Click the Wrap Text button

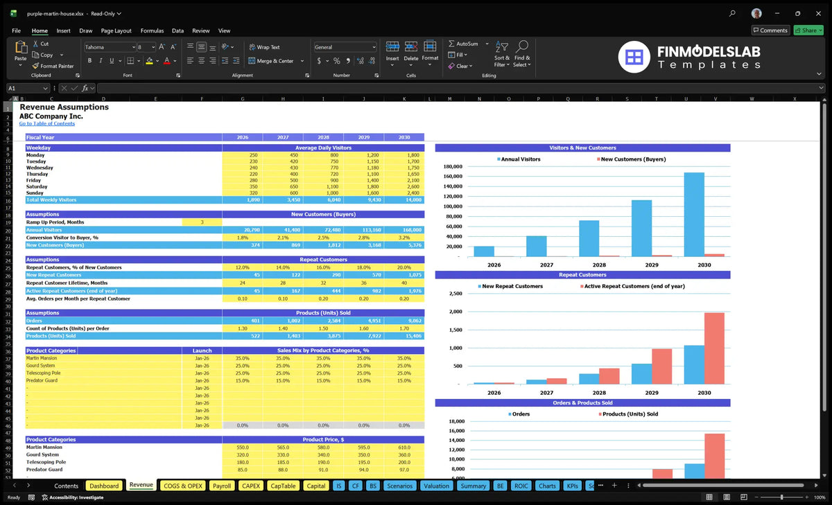pyautogui.click(x=264, y=47)
